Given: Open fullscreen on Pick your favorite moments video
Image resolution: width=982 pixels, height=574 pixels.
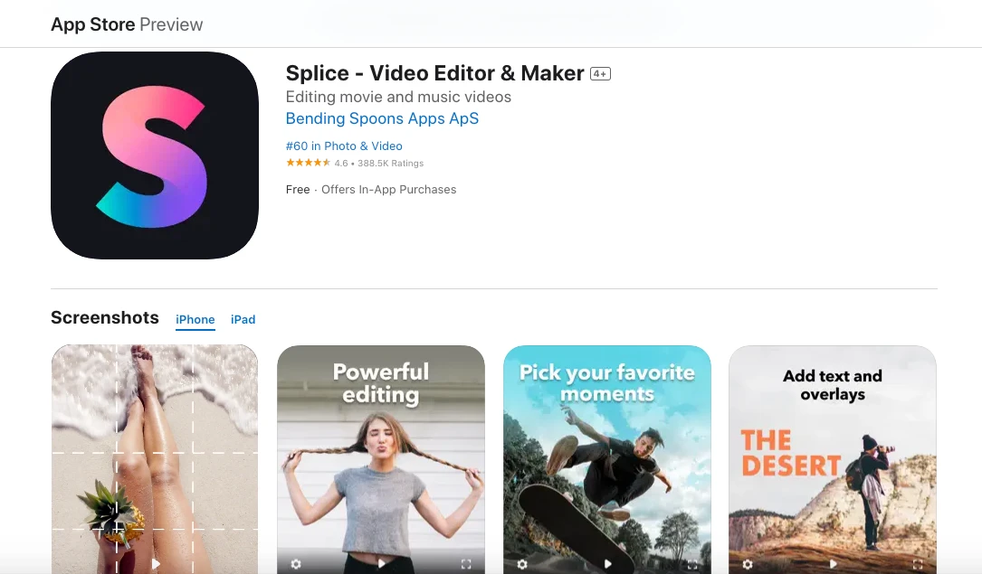Looking at the screenshot, I should pyautogui.click(x=692, y=564).
